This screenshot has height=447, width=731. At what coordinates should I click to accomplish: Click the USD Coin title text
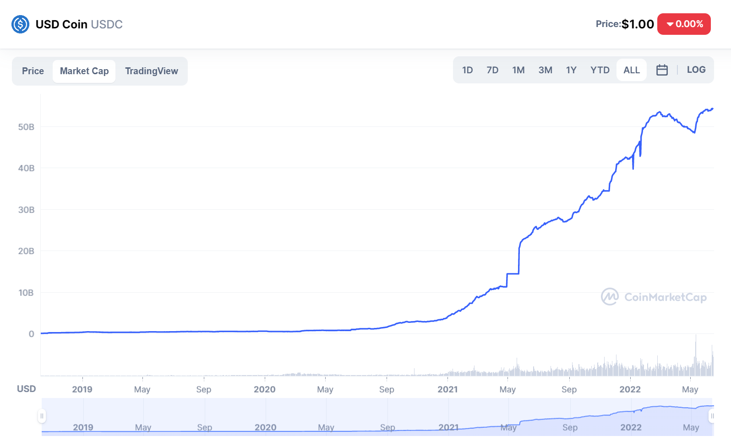tap(61, 24)
